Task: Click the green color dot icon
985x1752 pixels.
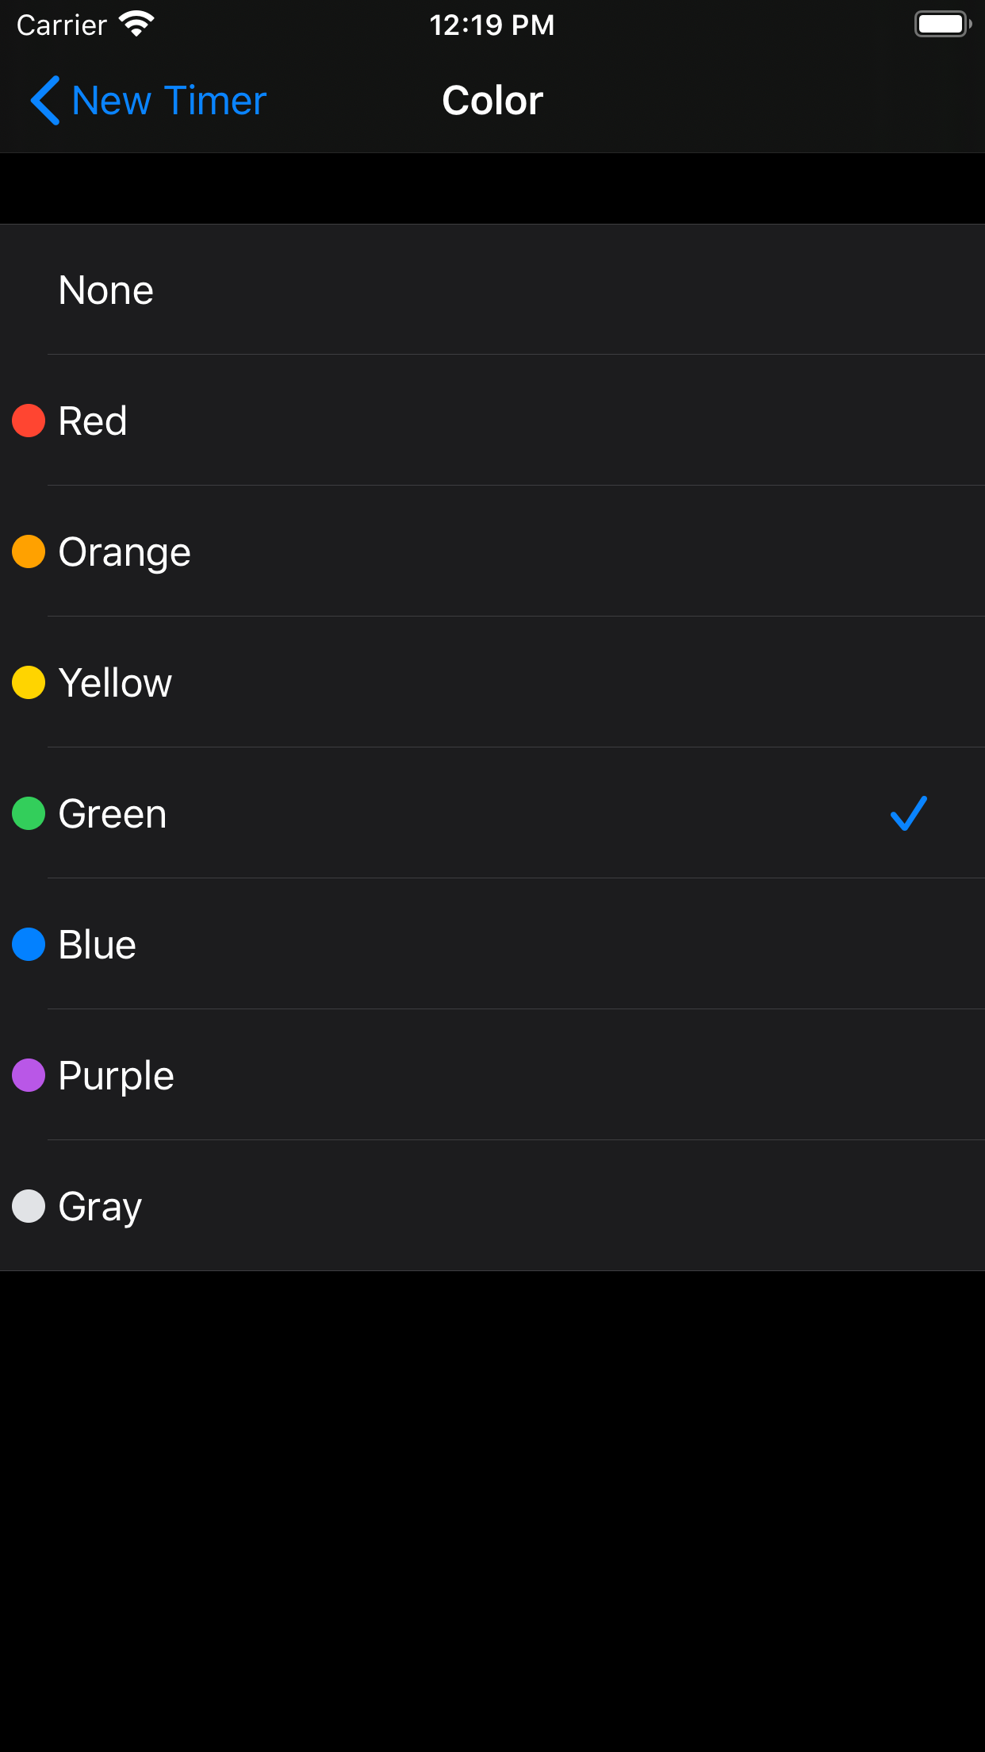Action: [29, 813]
